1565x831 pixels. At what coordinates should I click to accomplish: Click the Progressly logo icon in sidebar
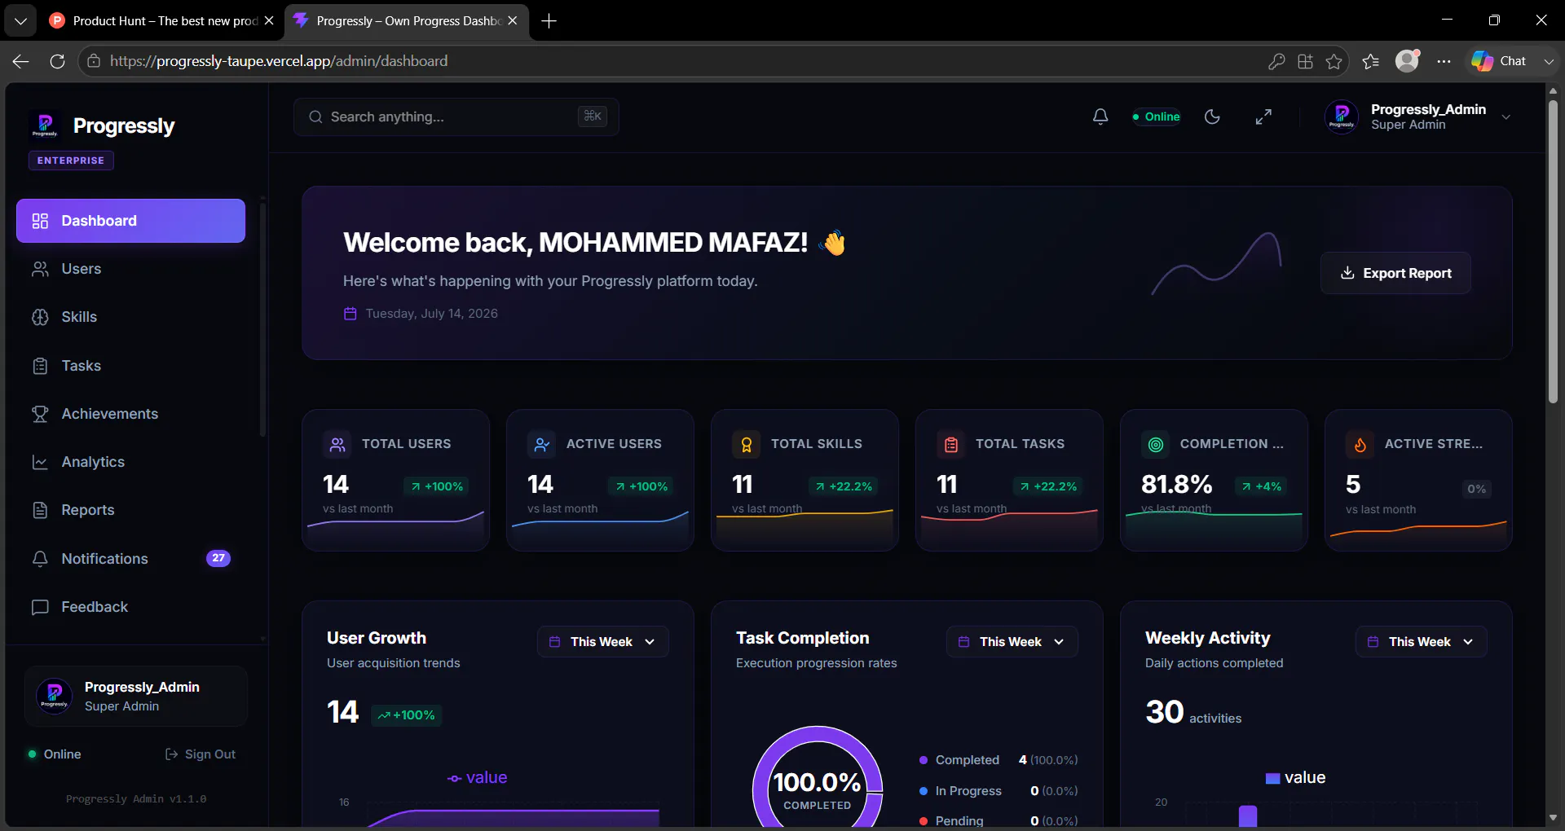(45, 125)
